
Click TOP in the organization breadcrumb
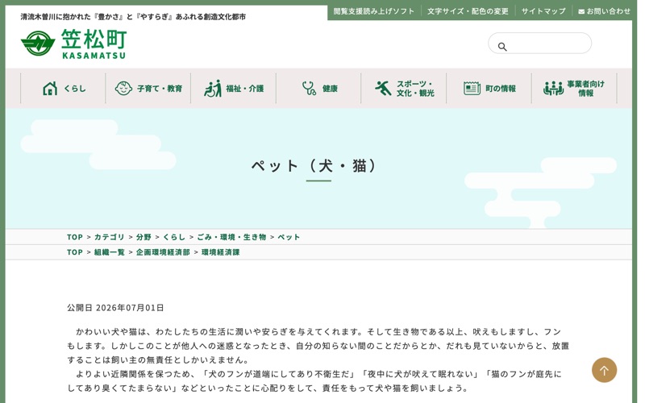point(75,252)
